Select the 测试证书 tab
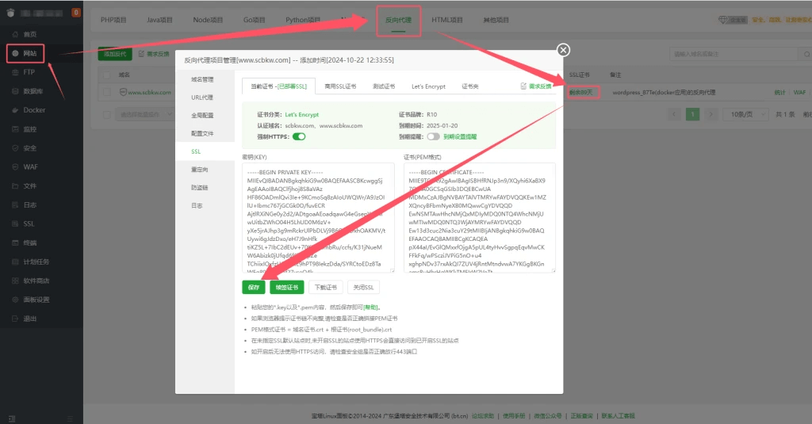 tap(384, 86)
